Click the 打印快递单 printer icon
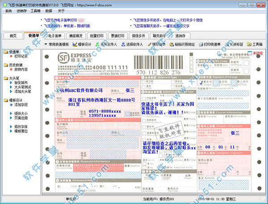 tap(201, 44)
